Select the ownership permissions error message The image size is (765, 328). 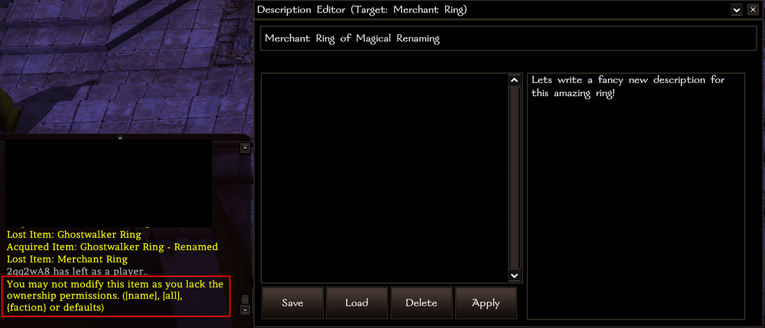click(117, 296)
